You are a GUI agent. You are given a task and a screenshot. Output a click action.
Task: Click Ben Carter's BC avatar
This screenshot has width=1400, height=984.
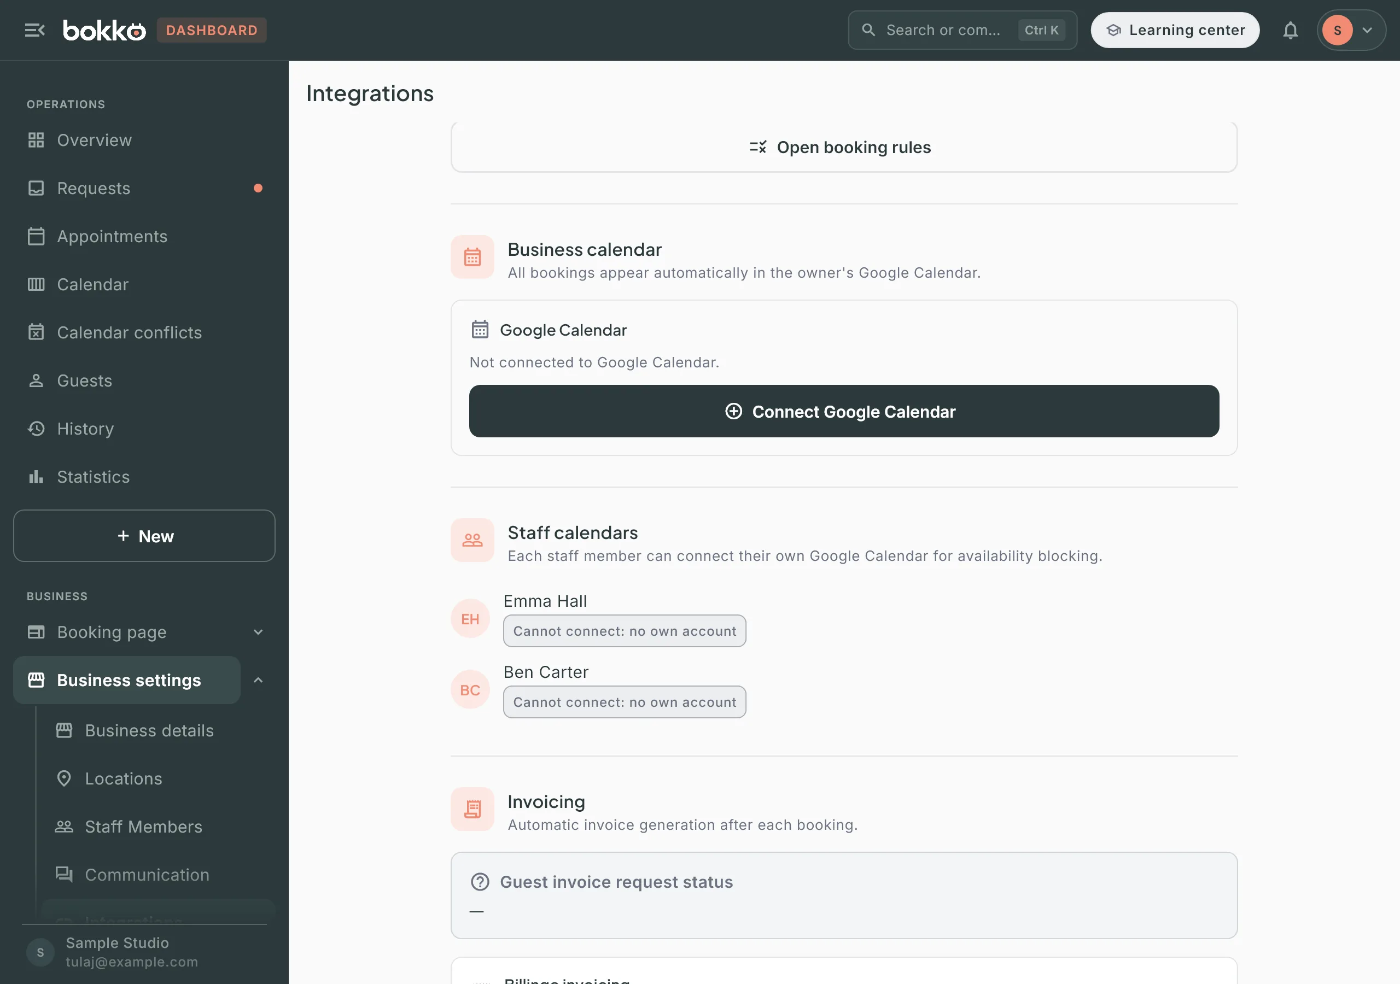(x=470, y=689)
